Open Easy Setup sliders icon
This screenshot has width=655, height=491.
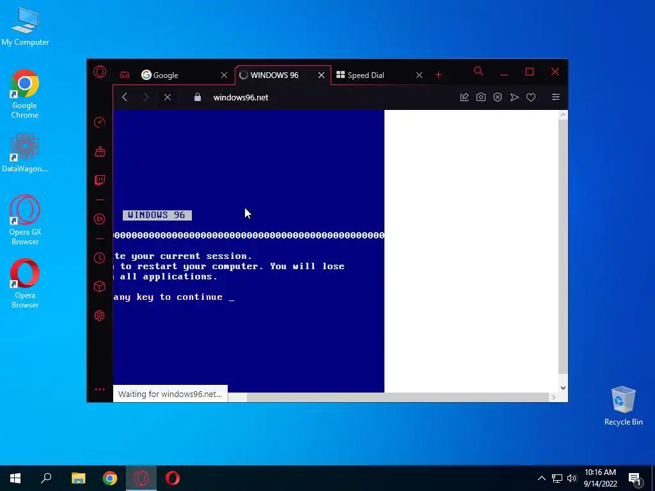(x=556, y=97)
